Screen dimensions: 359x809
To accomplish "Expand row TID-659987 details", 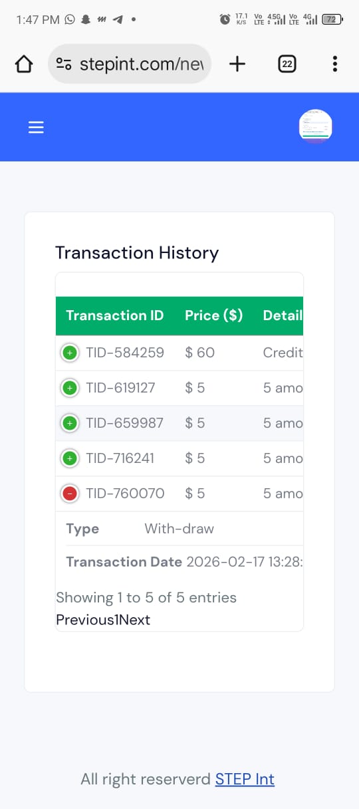I will [69, 423].
